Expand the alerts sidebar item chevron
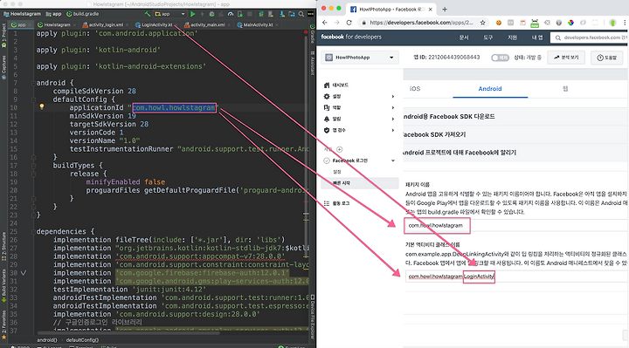Viewport: 629px width, 348px height. [393, 119]
